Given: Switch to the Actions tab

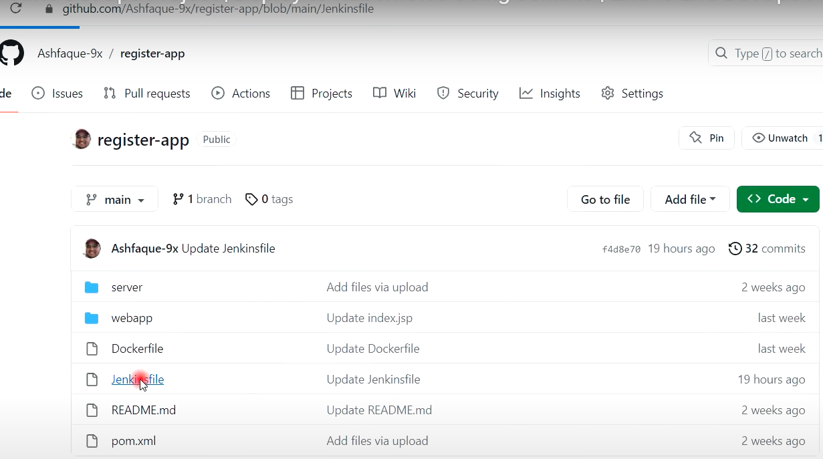Looking at the screenshot, I should pyautogui.click(x=241, y=94).
